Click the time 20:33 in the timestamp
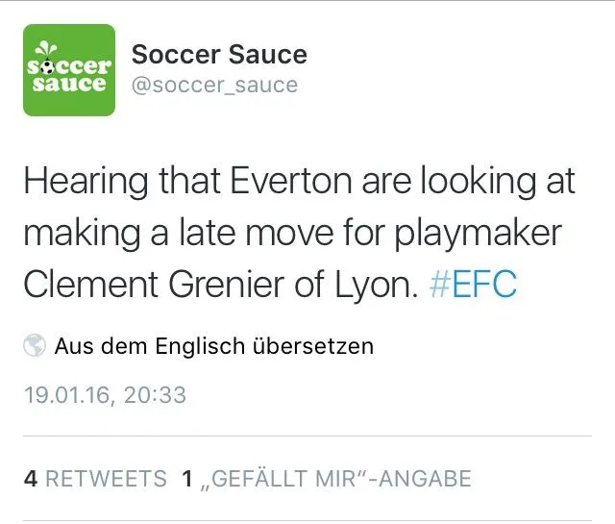This screenshot has height=524, width=615. coord(154,395)
